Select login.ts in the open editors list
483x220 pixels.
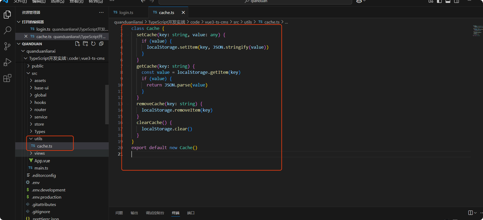click(x=62, y=29)
